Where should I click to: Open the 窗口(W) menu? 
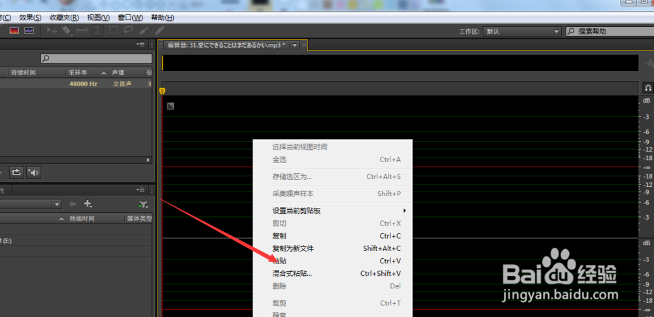click(x=130, y=18)
